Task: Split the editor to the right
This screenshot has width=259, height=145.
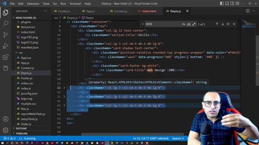Action: [x=248, y=11]
